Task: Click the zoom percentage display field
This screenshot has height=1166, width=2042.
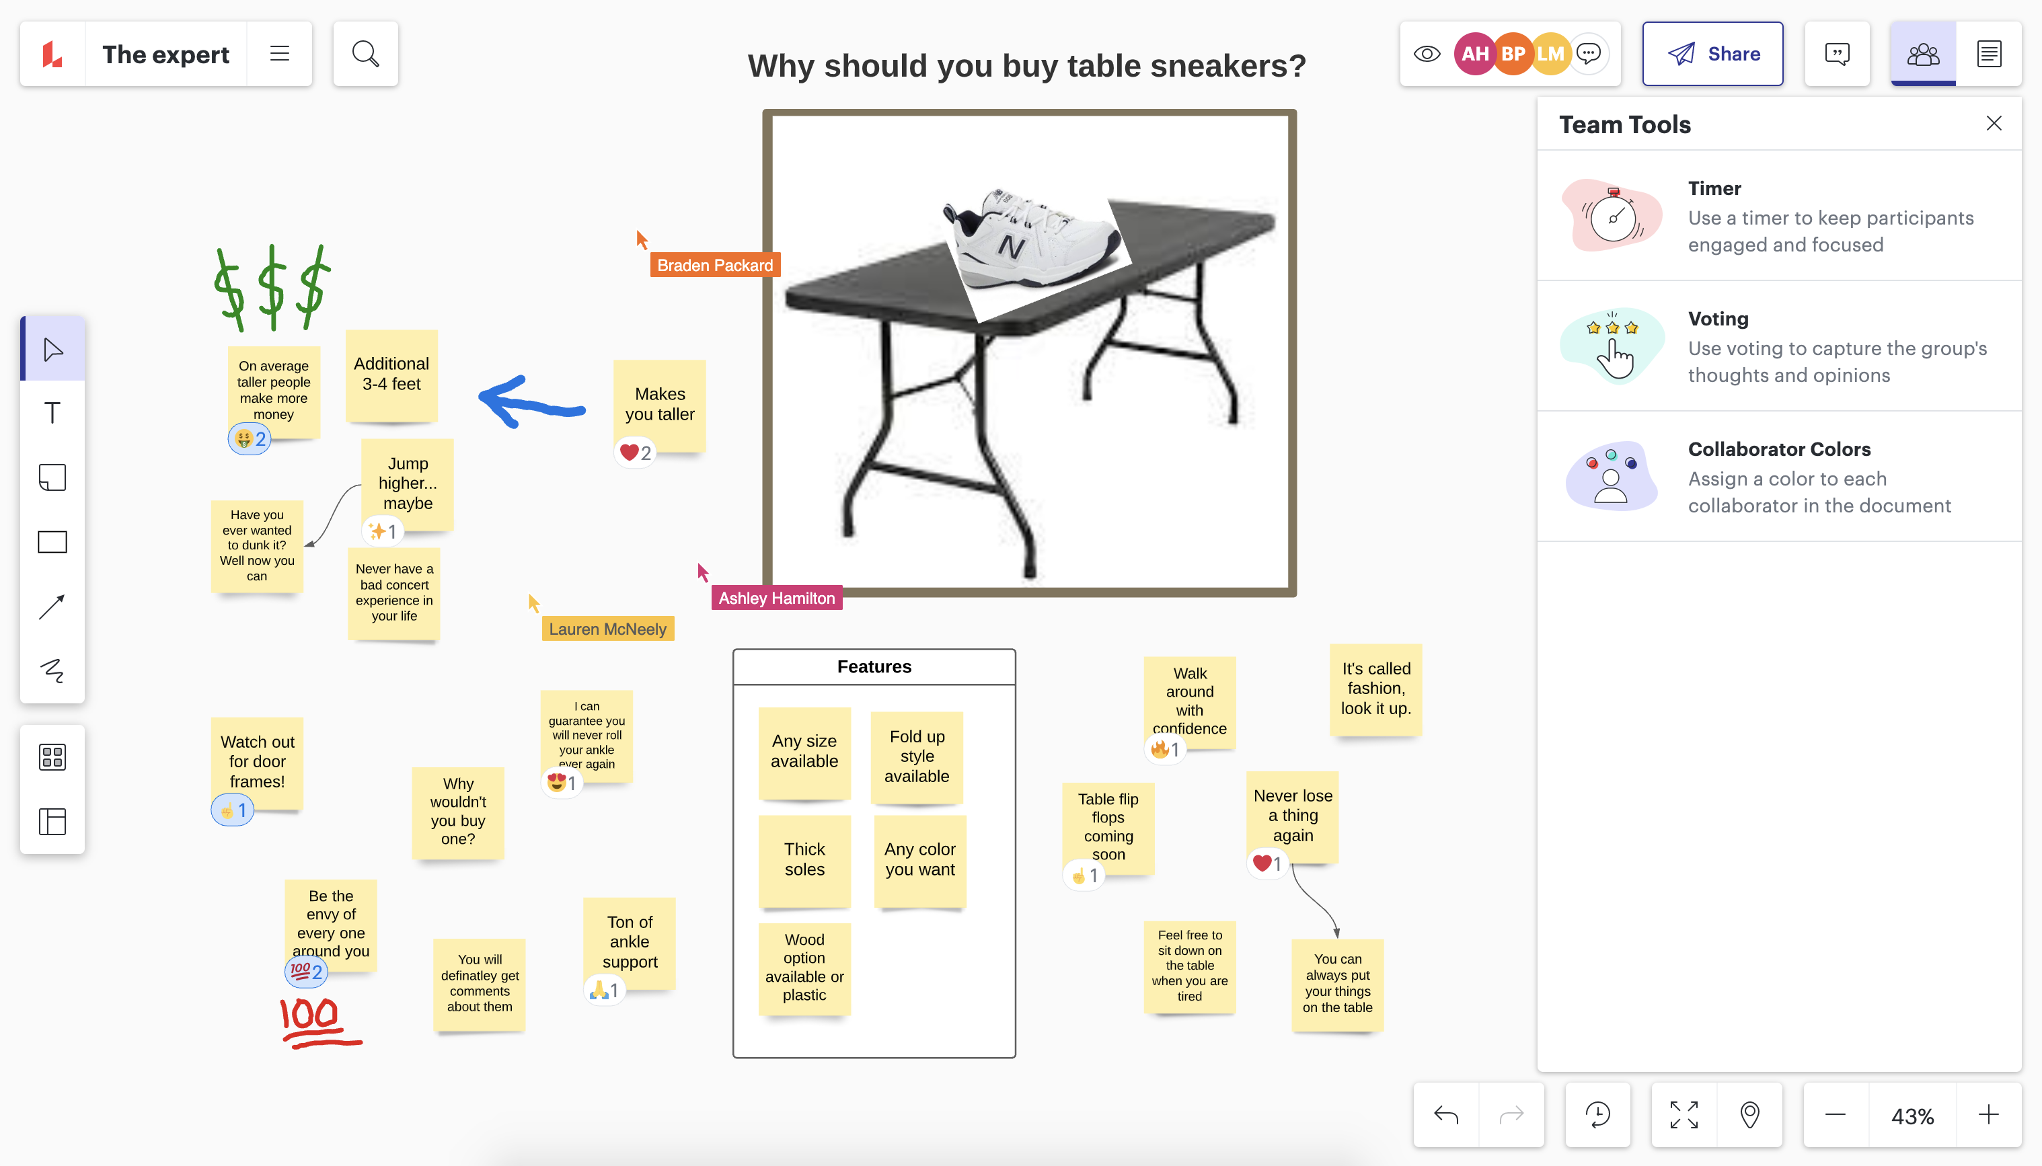Action: pyautogui.click(x=1912, y=1114)
